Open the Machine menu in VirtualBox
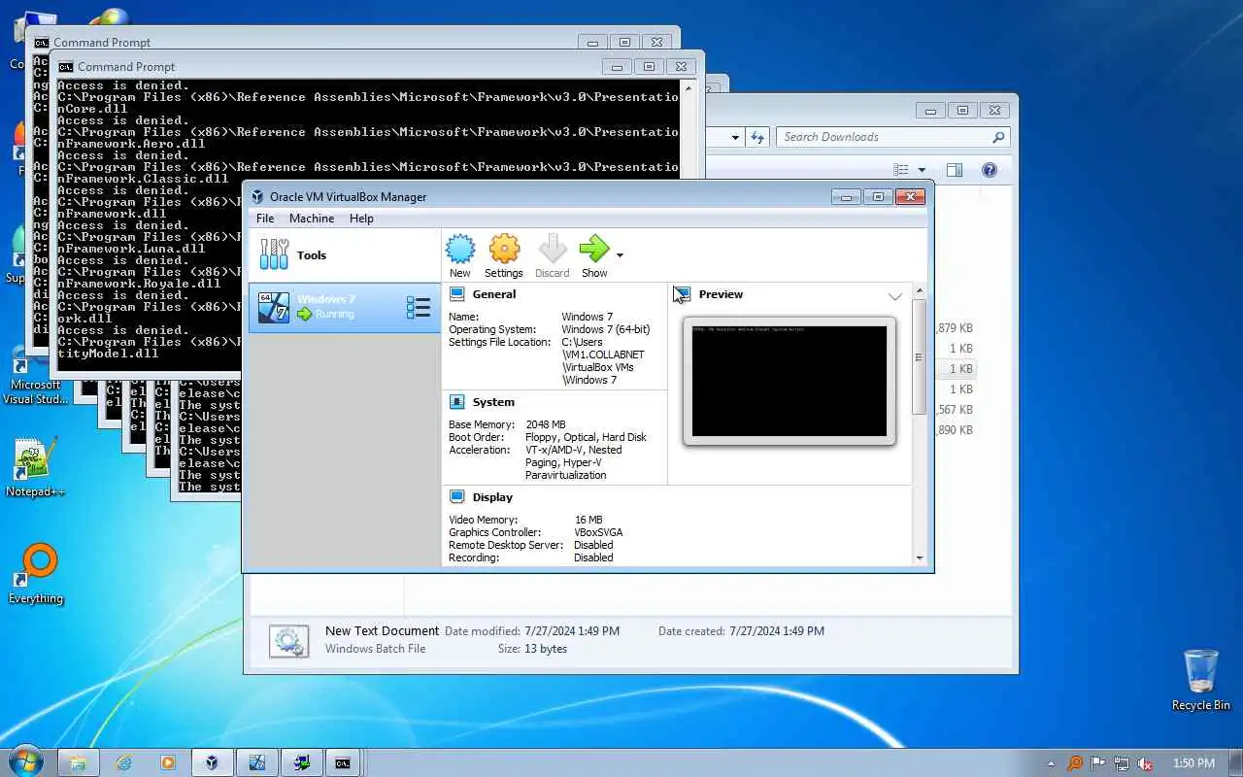This screenshot has height=777, width=1243. (x=312, y=219)
